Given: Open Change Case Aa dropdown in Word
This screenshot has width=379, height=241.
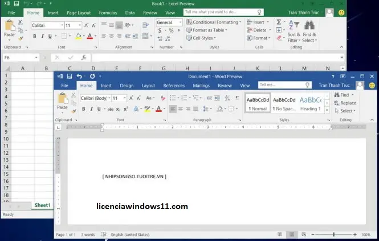Looking at the screenshot, I should click(150, 98).
